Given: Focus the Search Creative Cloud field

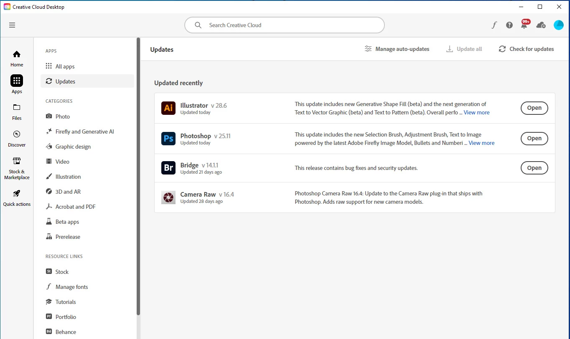Looking at the screenshot, I should (285, 25).
